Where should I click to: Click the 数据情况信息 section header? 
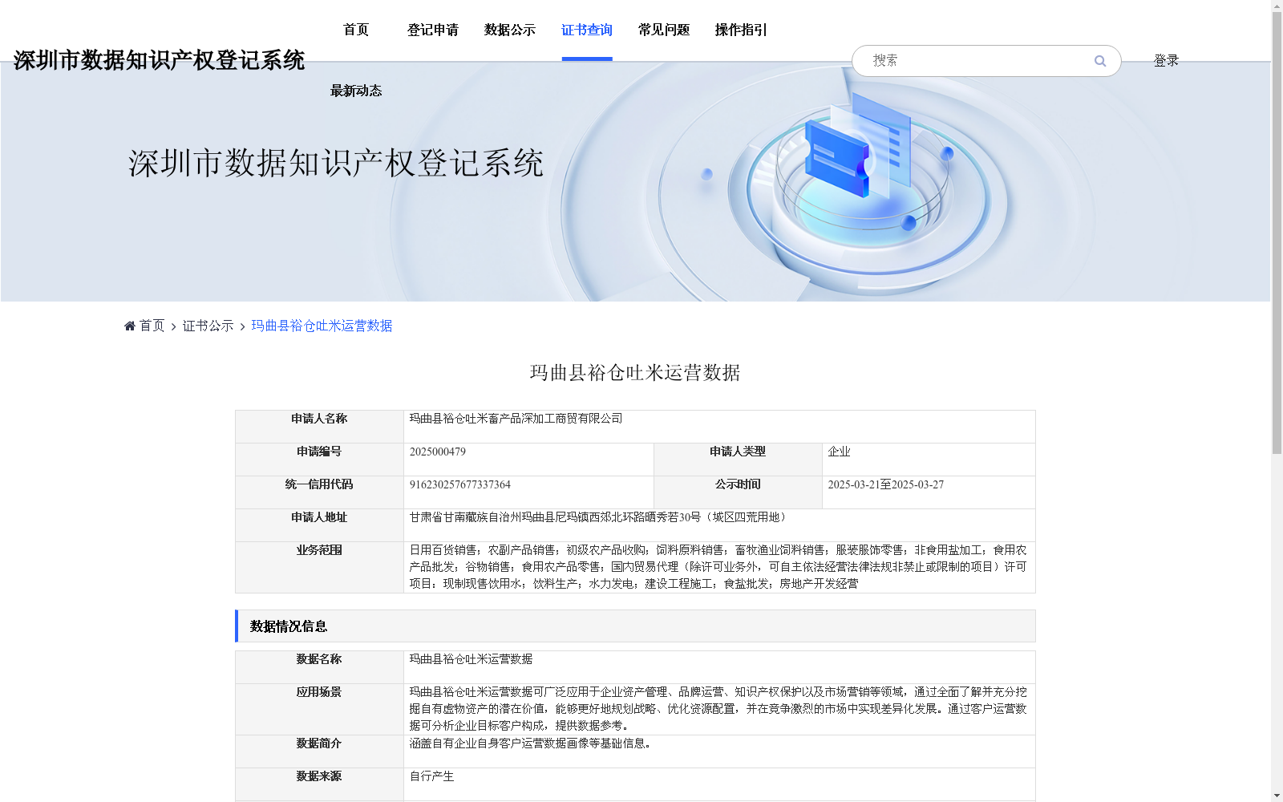(635, 626)
